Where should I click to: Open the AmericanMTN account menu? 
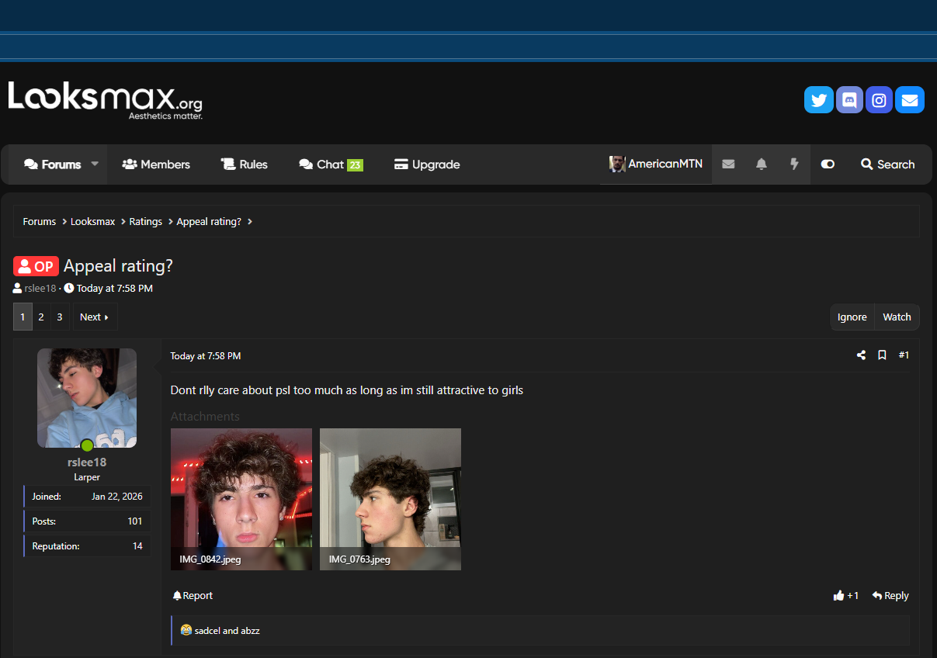(656, 164)
